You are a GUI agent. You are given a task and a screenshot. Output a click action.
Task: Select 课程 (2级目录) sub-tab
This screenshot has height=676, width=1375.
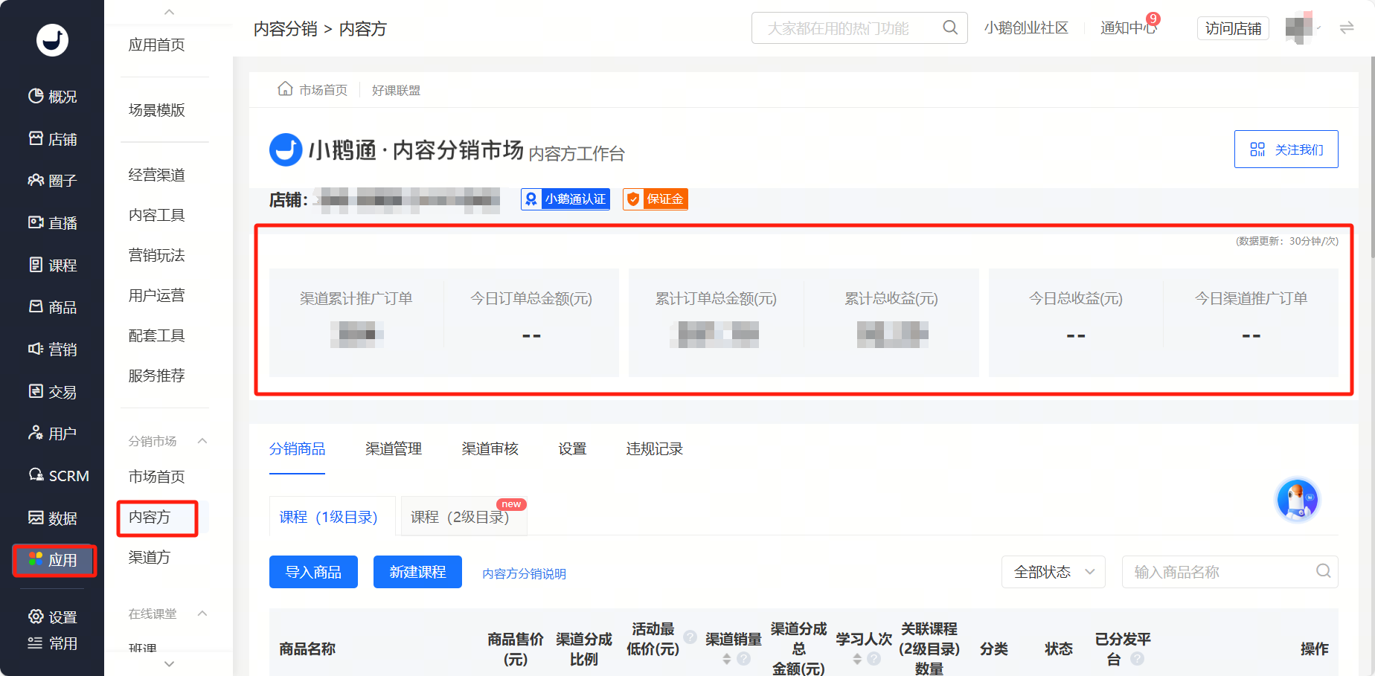pyautogui.click(x=464, y=516)
